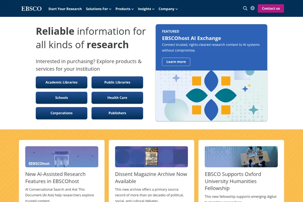Image resolution: width=303 pixels, height=202 pixels.
Task: Click the Contact us button
Action: [x=271, y=9]
